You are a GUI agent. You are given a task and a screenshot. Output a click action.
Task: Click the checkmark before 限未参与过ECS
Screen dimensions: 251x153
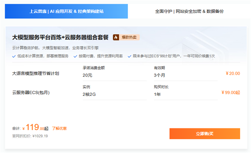(129, 56)
